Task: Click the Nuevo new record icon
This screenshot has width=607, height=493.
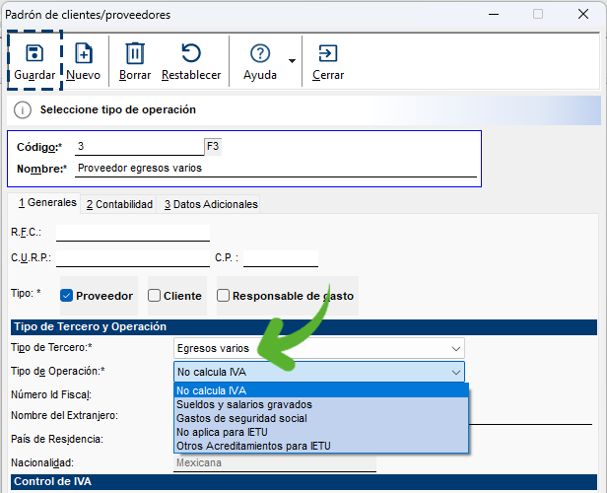Action: click(x=84, y=53)
